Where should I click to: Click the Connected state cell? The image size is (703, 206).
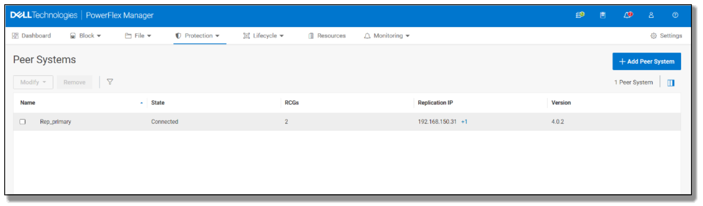coord(165,122)
